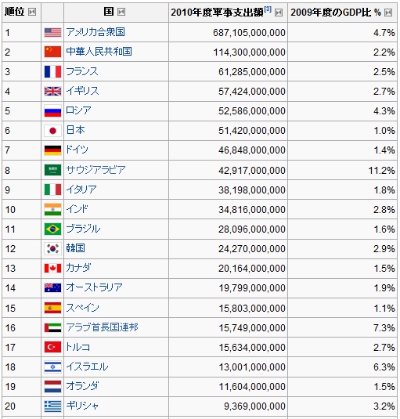Viewport: 400px width, 419px height.
Task: Click the Saudi Arabia flag icon
Action: 52,170
